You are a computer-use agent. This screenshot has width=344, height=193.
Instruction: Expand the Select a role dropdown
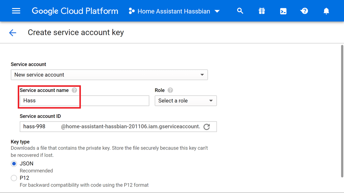tap(186, 101)
